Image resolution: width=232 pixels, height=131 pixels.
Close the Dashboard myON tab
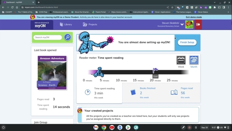(x=33, y=3)
